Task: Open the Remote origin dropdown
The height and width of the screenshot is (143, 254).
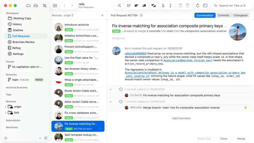Action: [62, 15]
